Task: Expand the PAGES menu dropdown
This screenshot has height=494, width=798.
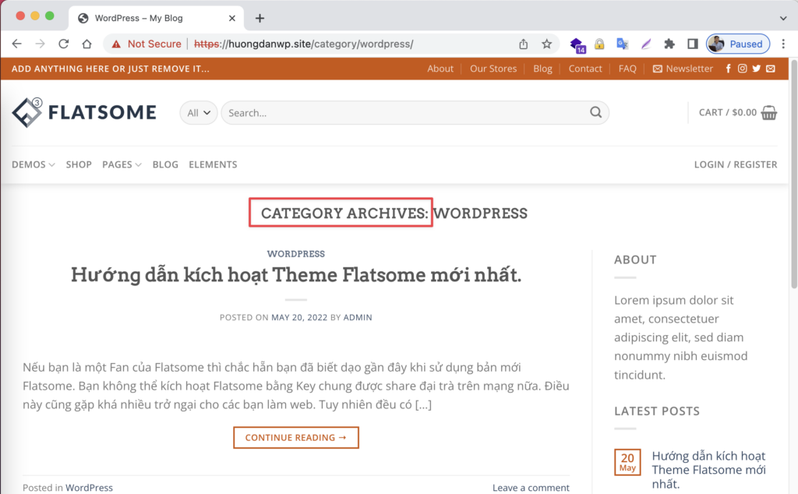Action: [122, 164]
